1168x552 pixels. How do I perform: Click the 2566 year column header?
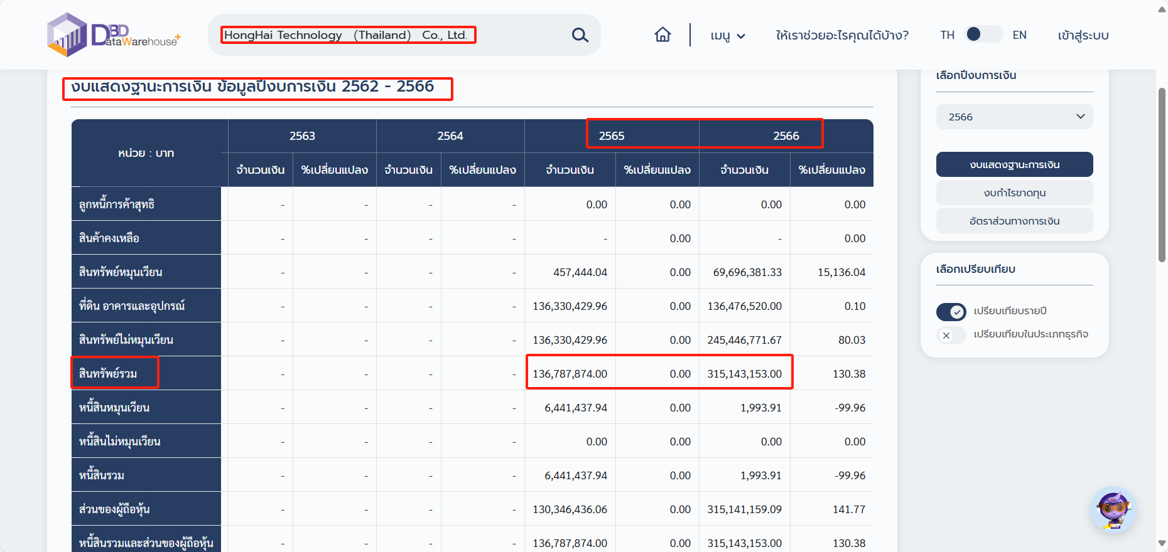pyautogui.click(x=786, y=136)
